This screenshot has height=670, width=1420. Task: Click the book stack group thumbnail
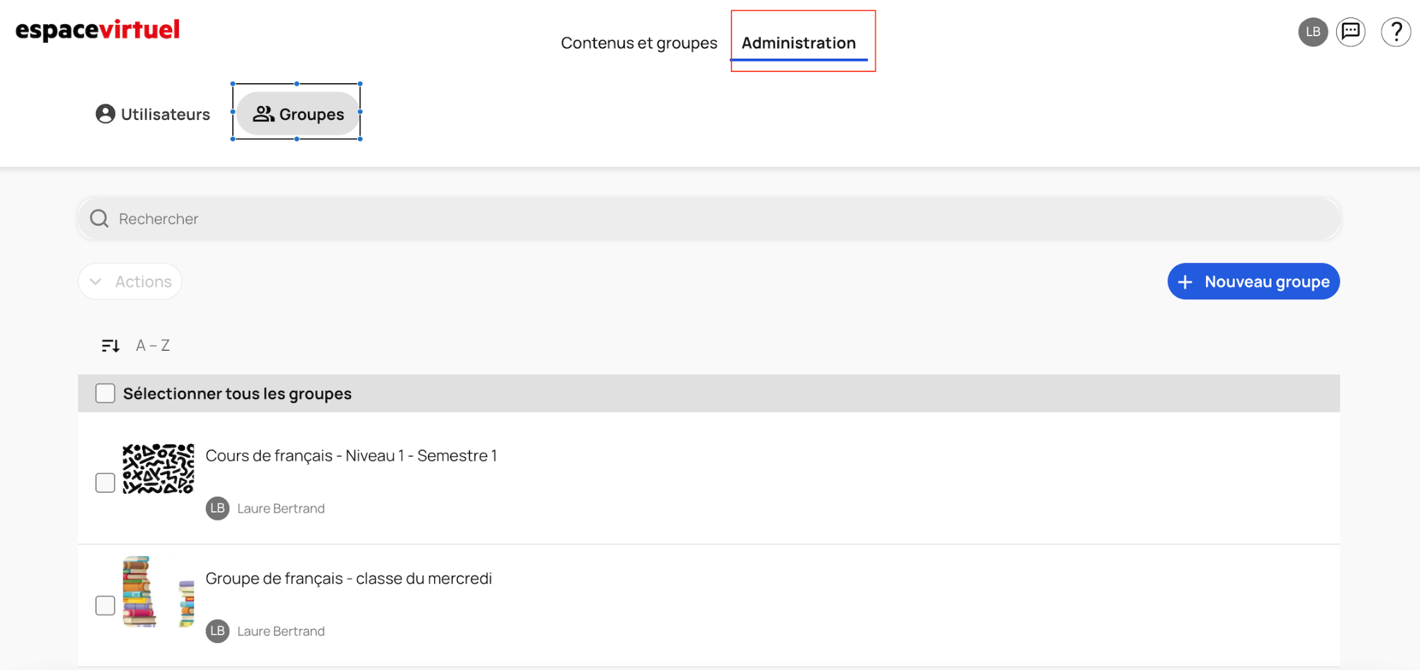pyautogui.click(x=158, y=592)
